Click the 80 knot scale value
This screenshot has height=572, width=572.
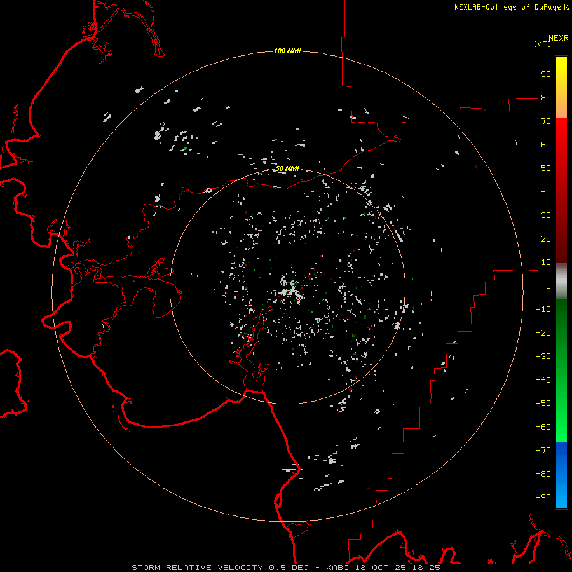(546, 98)
